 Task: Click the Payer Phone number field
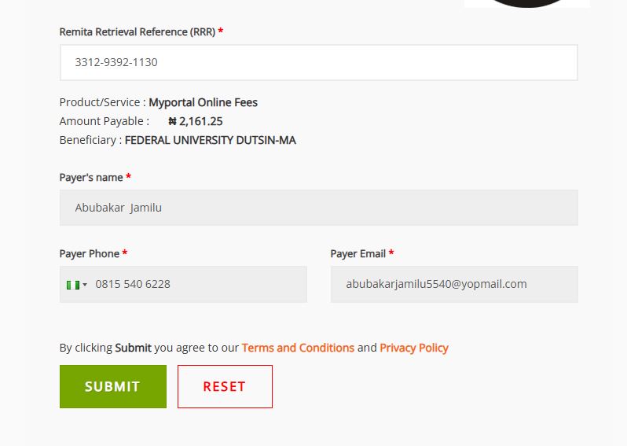click(x=196, y=284)
